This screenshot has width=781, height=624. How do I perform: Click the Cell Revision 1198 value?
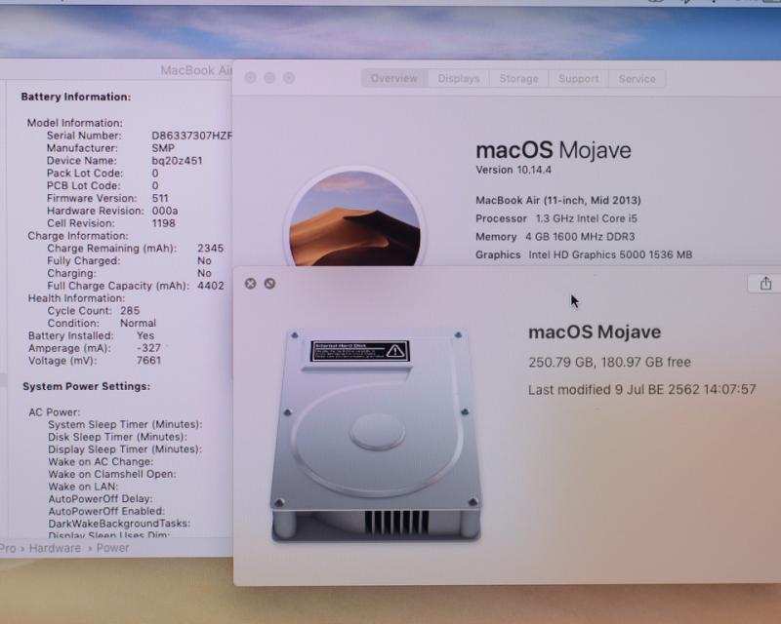click(x=163, y=223)
